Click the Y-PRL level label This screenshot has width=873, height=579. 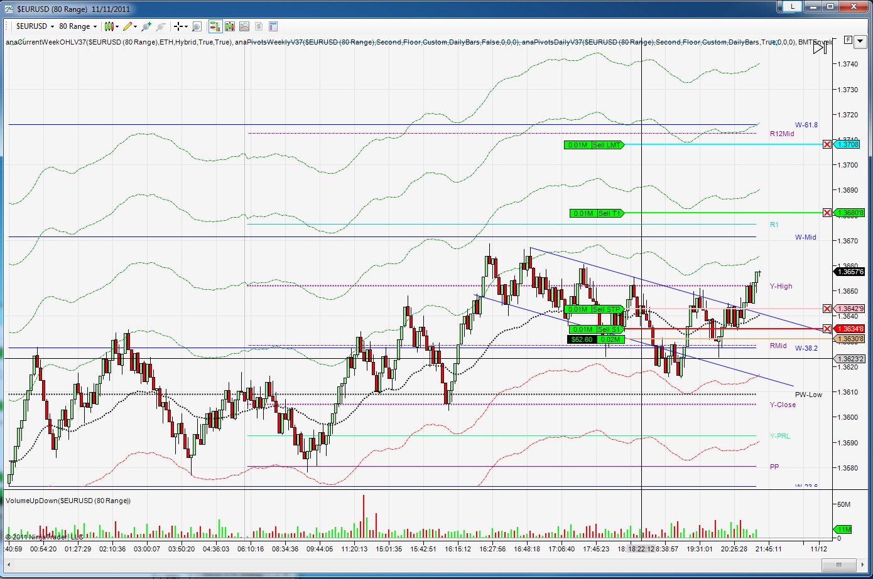click(780, 436)
